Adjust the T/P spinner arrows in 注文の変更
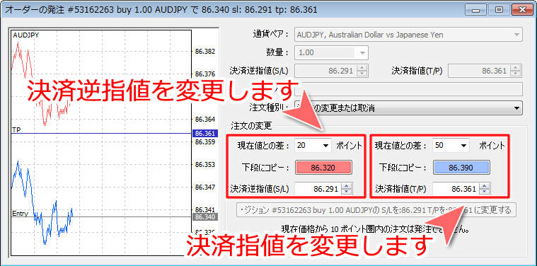Image resolution: width=537 pixels, height=266 pixels. click(484, 189)
